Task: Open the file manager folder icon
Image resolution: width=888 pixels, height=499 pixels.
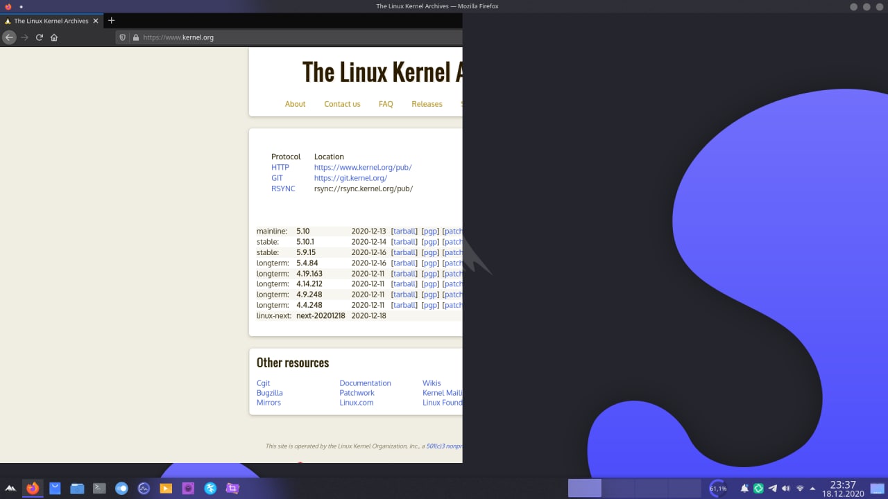Action: tap(77, 489)
